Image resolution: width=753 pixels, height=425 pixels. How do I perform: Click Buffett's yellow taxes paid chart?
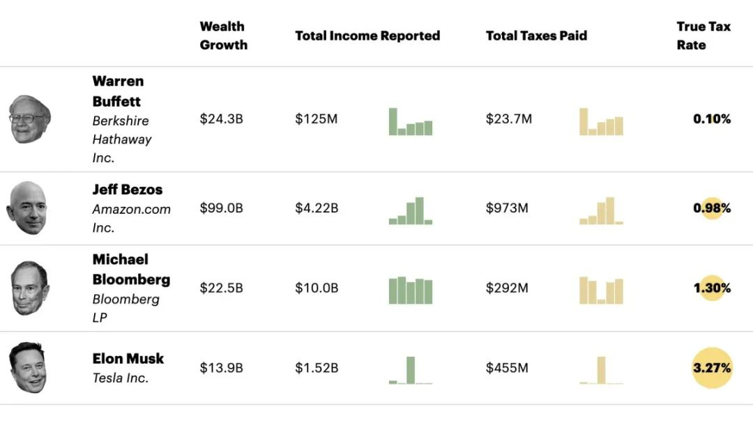coord(601,122)
